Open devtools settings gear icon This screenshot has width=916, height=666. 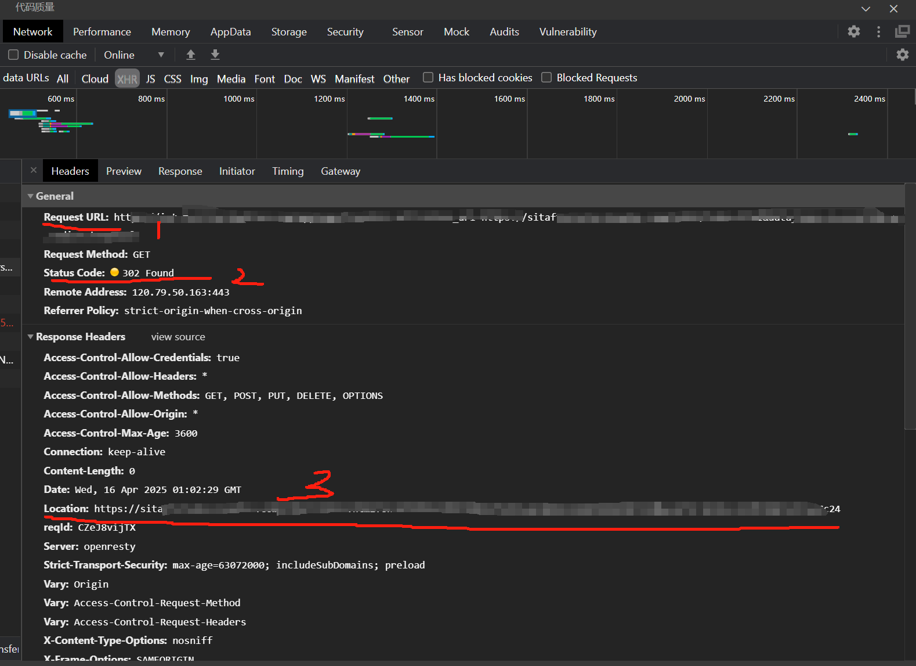853,31
